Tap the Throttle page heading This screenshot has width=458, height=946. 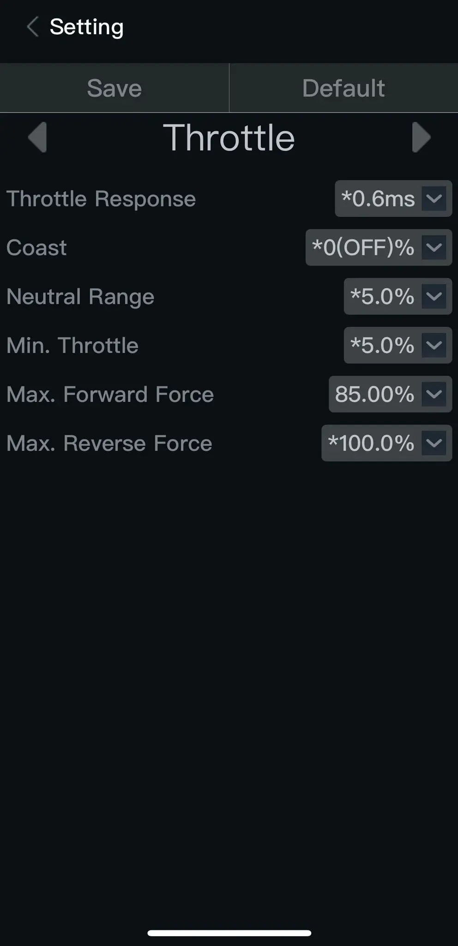point(229,138)
